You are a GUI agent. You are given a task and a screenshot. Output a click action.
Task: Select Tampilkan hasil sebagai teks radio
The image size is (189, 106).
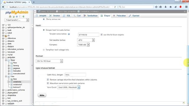[44, 50]
